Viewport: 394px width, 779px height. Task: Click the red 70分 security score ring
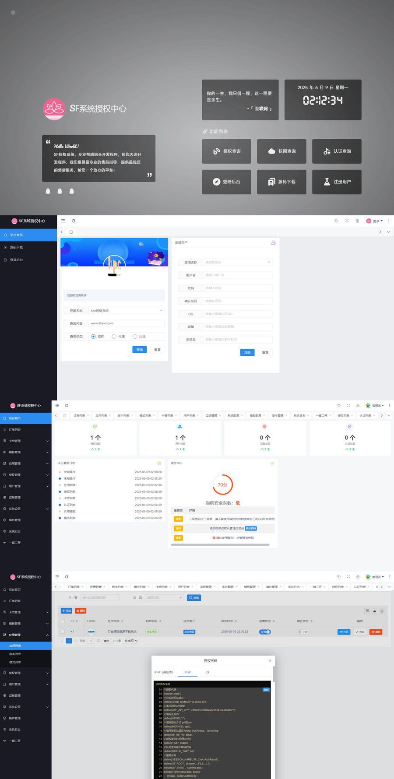click(223, 485)
